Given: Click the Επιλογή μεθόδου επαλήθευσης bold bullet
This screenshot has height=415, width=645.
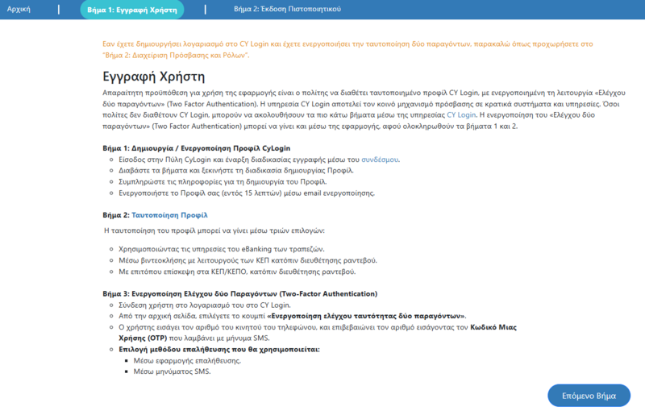Looking at the screenshot, I should (218, 349).
